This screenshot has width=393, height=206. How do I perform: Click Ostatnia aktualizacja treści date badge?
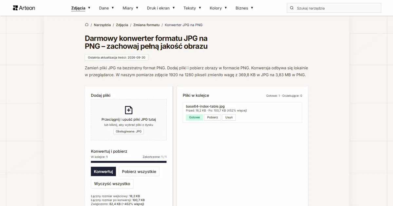tap(117, 58)
